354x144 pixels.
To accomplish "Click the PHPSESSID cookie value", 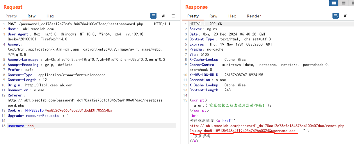I will point(79,111).
